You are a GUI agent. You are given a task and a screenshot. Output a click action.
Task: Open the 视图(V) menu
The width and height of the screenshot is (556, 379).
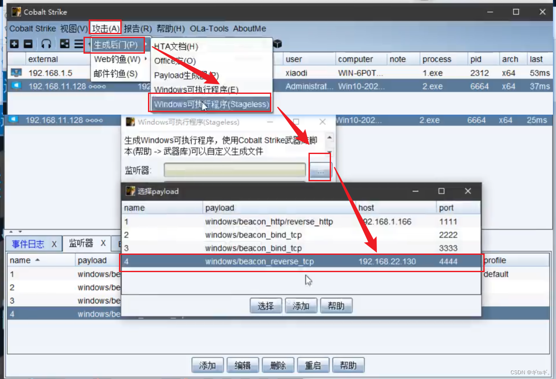(74, 29)
